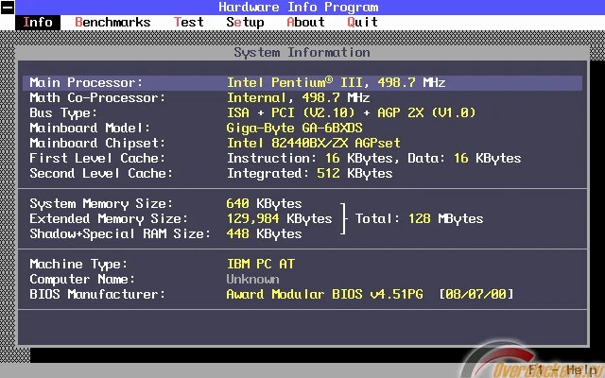The height and width of the screenshot is (378, 605).
Task: Click the Computer Name label
Action: pyautogui.click(x=82, y=280)
